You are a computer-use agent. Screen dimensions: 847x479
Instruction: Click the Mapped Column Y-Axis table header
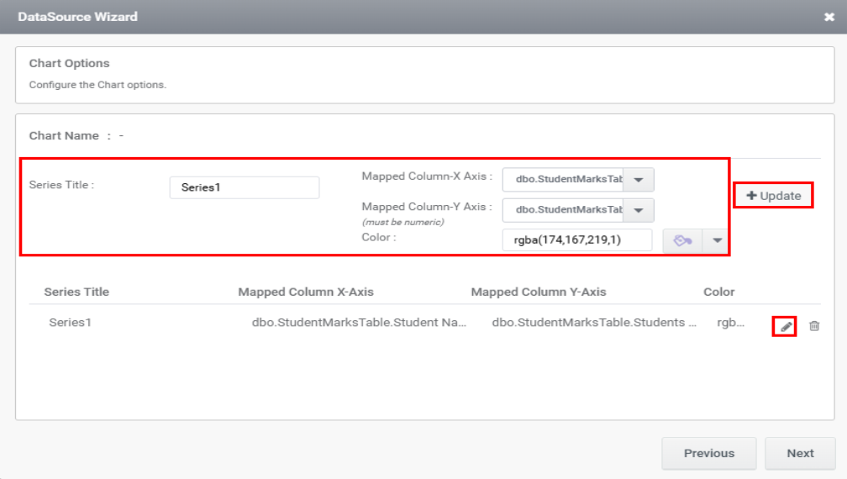click(538, 292)
